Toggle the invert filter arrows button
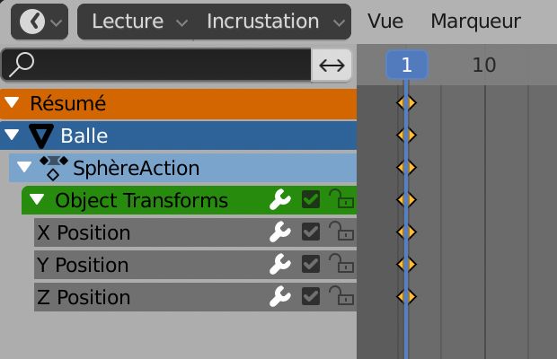 click(332, 65)
